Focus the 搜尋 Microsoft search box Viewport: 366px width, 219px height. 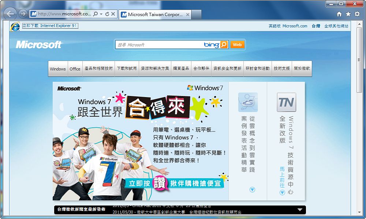[x=159, y=45]
